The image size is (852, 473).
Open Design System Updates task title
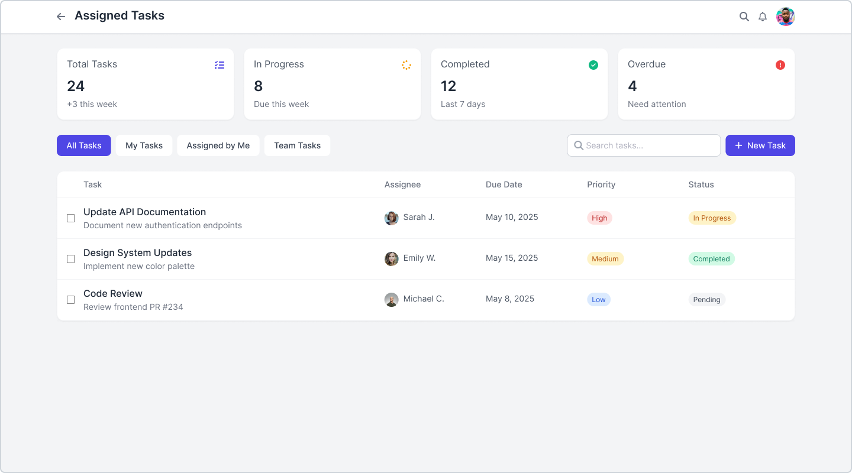[138, 252]
